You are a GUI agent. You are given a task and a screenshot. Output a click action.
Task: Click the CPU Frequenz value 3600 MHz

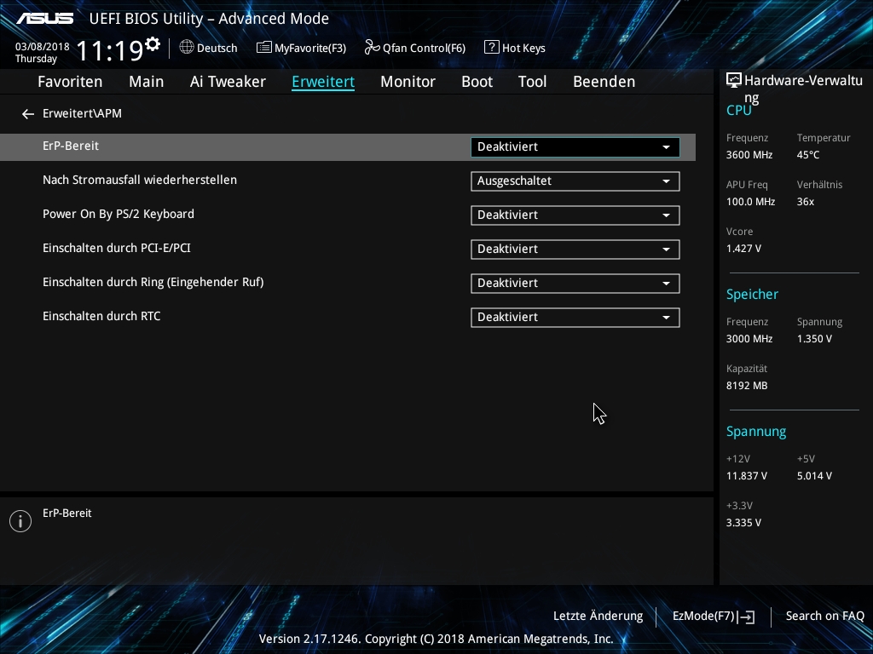pyautogui.click(x=749, y=155)
